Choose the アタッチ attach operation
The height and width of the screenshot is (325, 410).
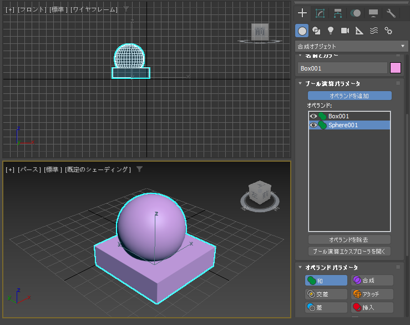click(372, 294)
